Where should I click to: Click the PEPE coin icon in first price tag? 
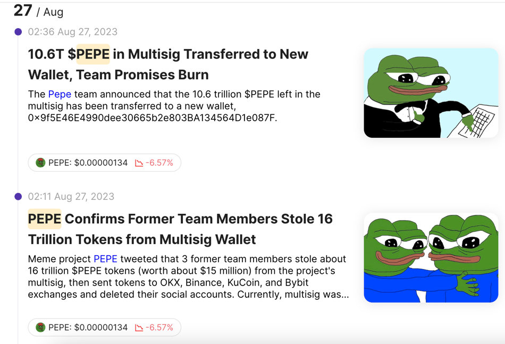[40, 163]
